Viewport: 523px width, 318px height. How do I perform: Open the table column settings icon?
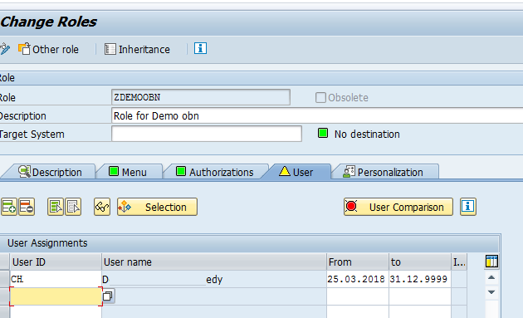coord(491,262)
